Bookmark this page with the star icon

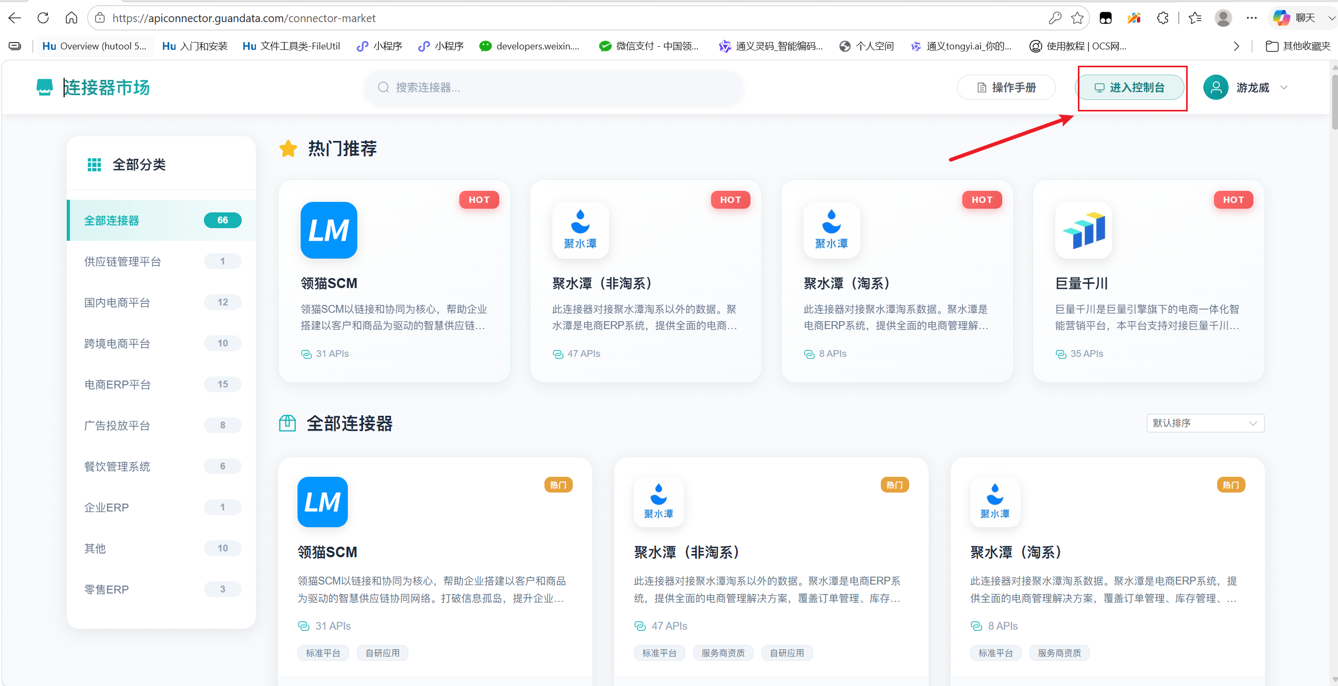point(1077,18)
